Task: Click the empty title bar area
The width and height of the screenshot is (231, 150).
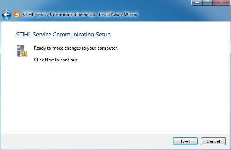Action: [x=163, y=15]
